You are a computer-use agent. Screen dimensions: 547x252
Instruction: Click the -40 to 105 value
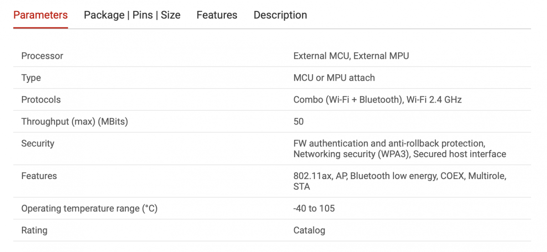314,209
